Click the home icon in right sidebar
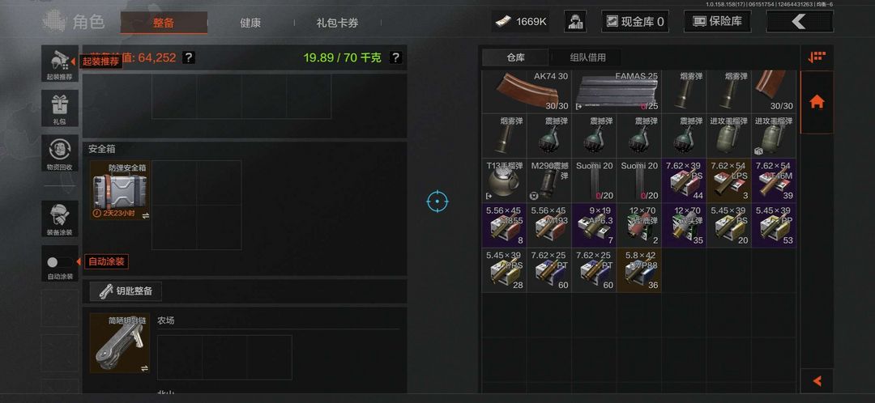 point(817,101)
